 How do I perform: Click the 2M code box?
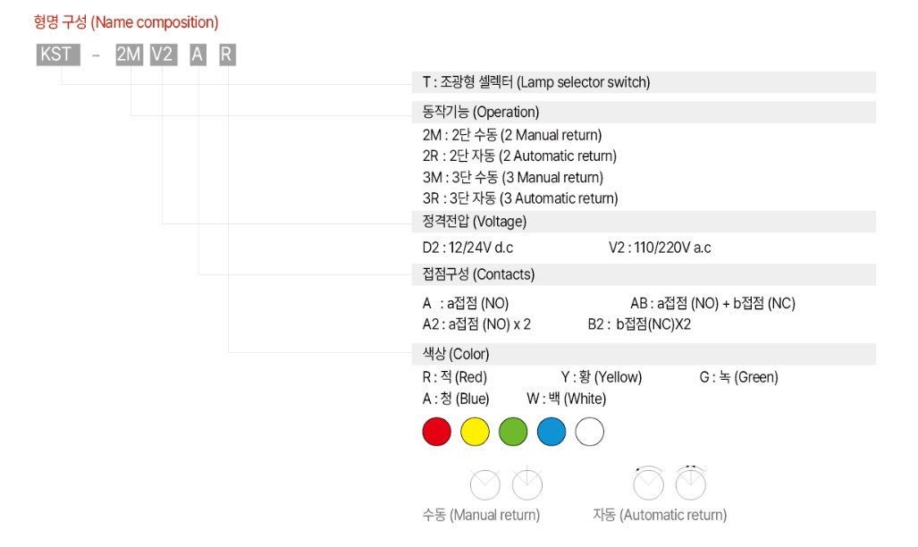[129, 55]
